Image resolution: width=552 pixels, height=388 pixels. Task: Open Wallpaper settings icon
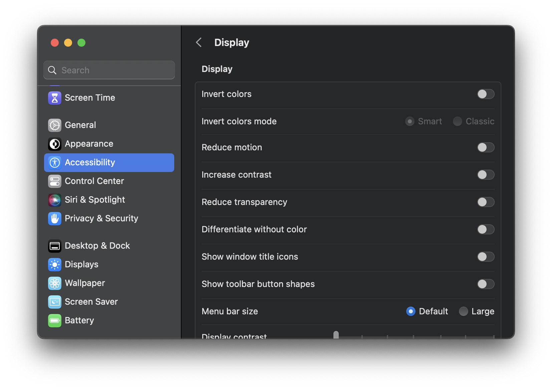pos(55,283)
